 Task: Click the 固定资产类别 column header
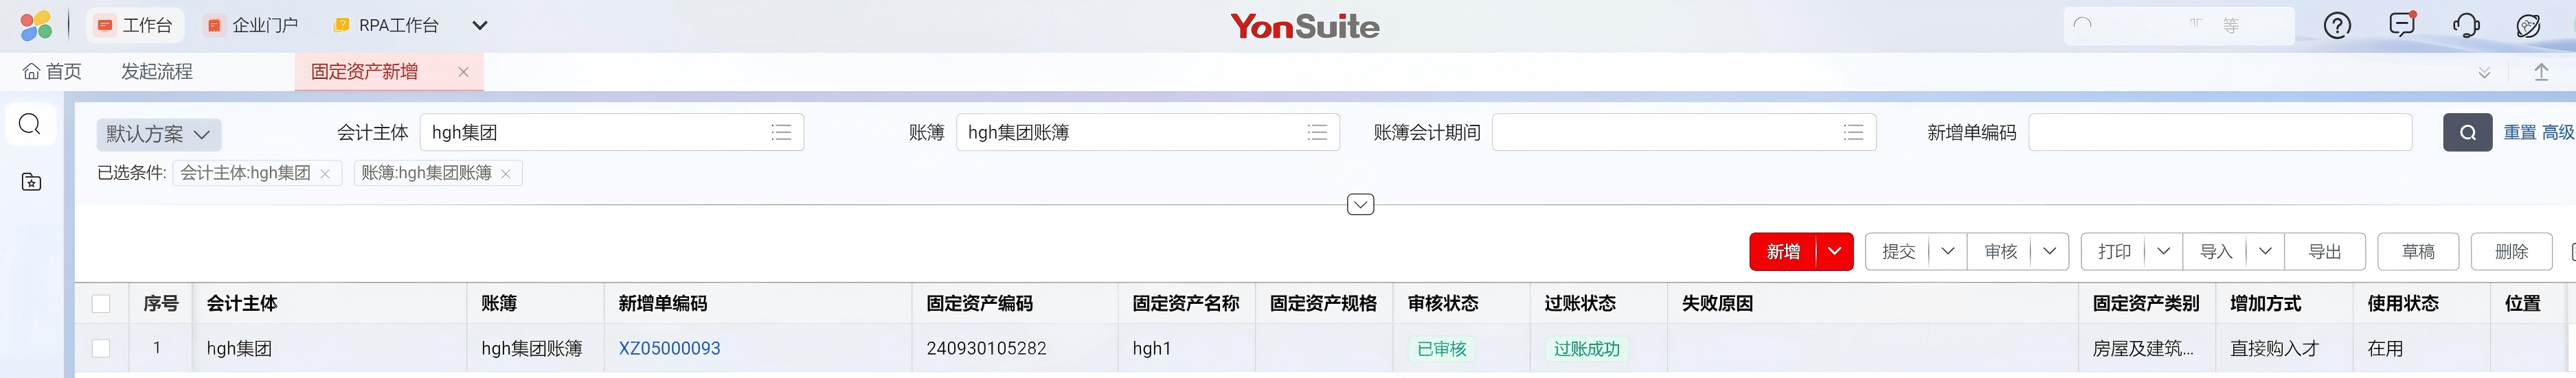2146,303
